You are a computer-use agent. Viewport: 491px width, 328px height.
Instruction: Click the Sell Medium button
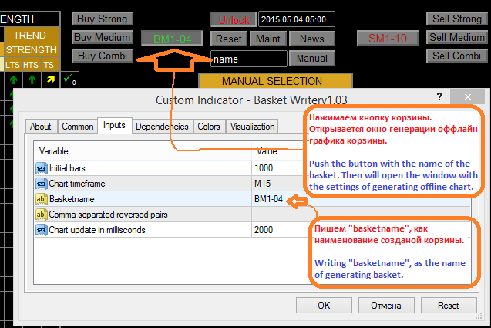[457, 37]
